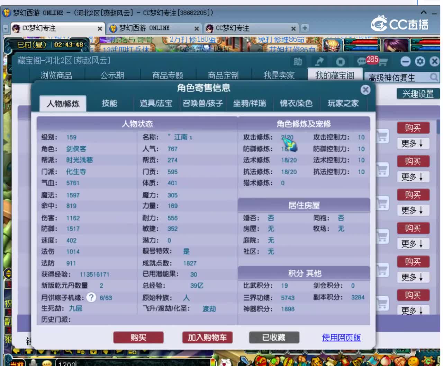
Task: Switch to 锦衣/染色 tab
Action: click(x=296, y=103)
